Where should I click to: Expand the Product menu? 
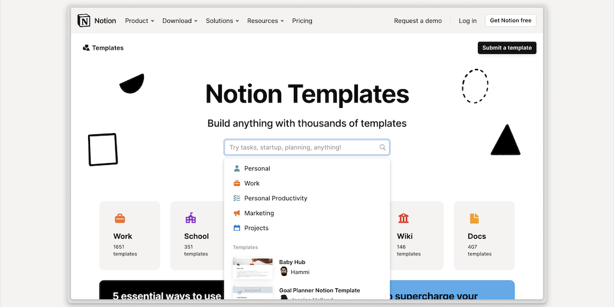point(139,21)
